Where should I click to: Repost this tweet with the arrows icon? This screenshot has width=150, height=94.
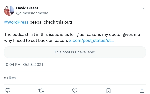coord(41,90)
